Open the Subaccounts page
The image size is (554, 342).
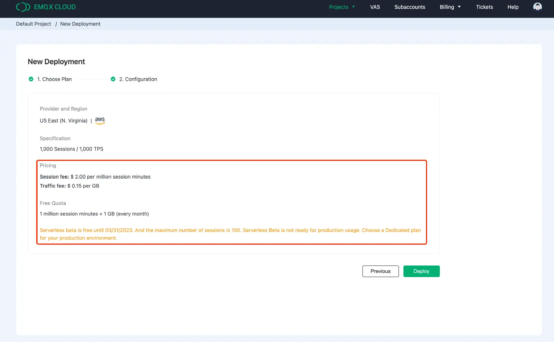pos(410,7)
